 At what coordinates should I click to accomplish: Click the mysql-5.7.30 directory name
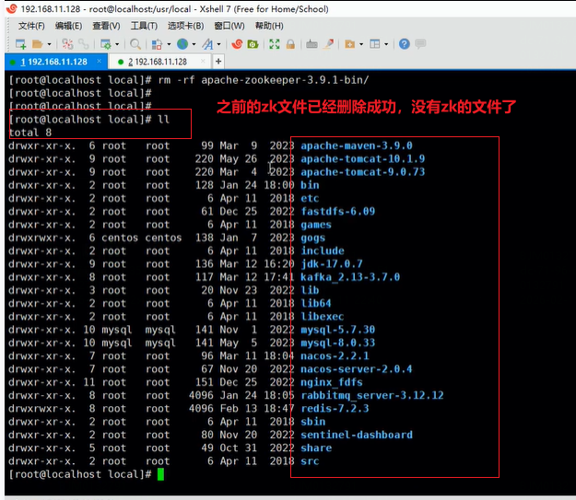pos(337,330)
